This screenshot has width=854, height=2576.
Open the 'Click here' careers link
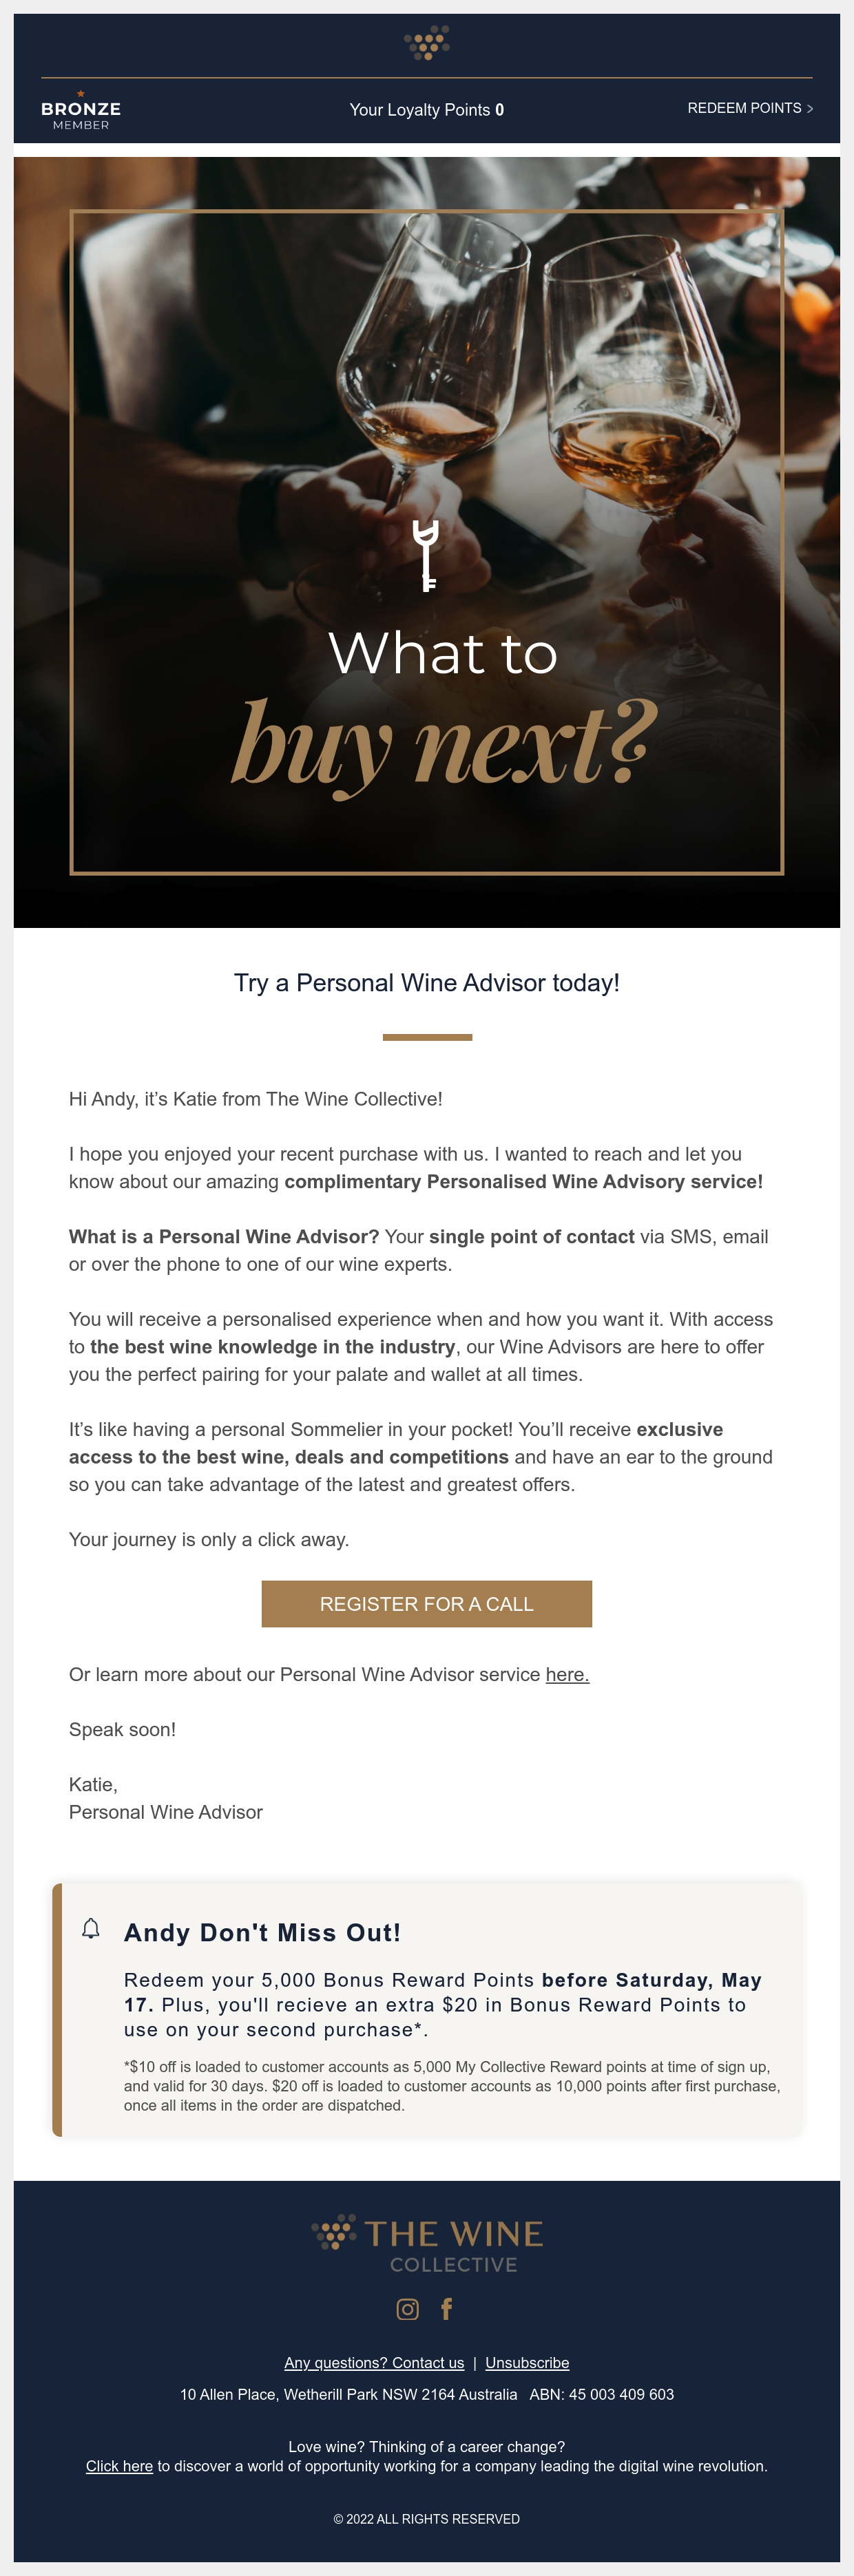pyautogui.click(x=119, y=2466)
